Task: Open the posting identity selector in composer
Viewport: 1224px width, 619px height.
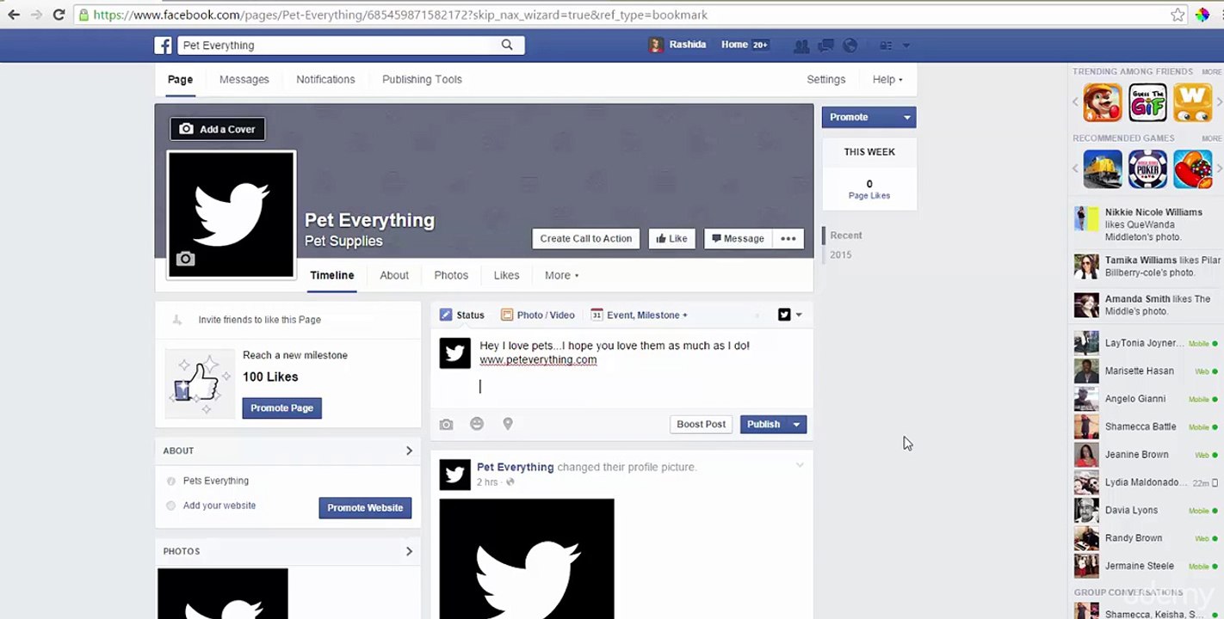Action: (x=790, y=315)
